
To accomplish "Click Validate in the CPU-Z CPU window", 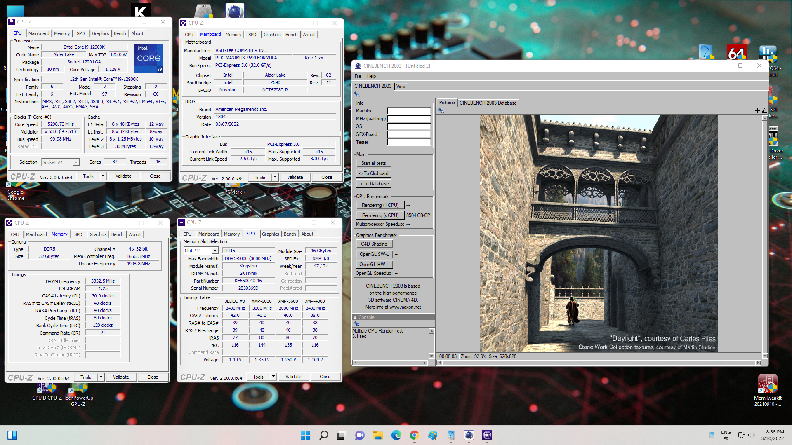I will (x=123, y=176).
